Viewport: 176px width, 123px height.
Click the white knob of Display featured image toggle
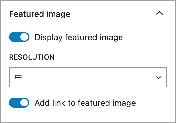pyautogui.click(x=24, y=37)
